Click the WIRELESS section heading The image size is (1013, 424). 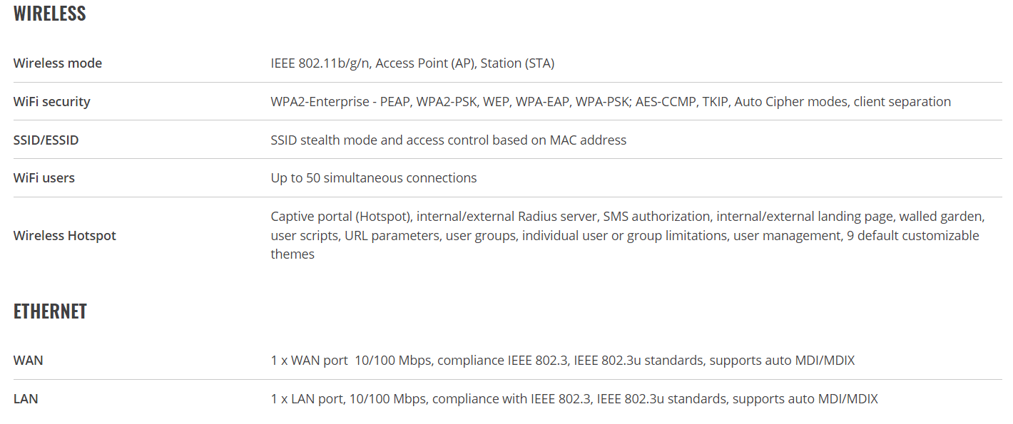pyautogui.click(x=50, y=14)
